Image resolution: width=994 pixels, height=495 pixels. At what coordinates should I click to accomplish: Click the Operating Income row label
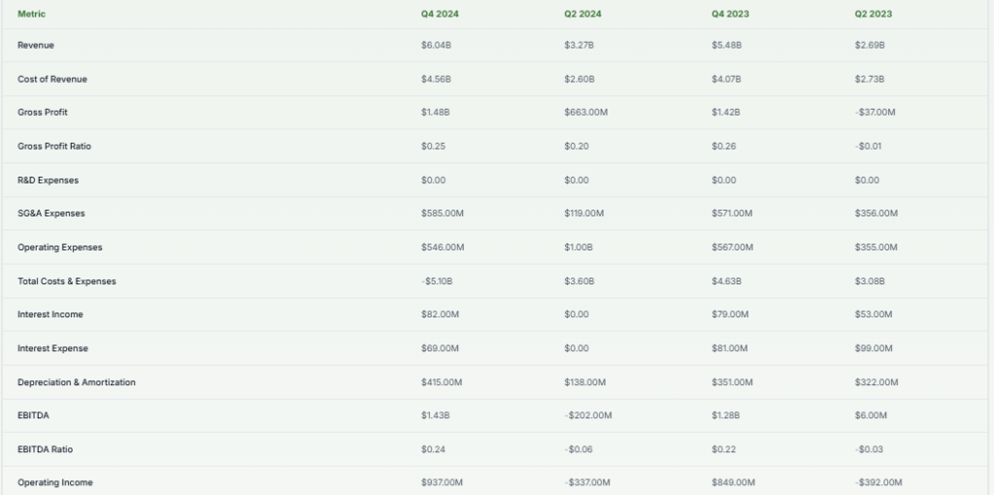pos(55,483)
